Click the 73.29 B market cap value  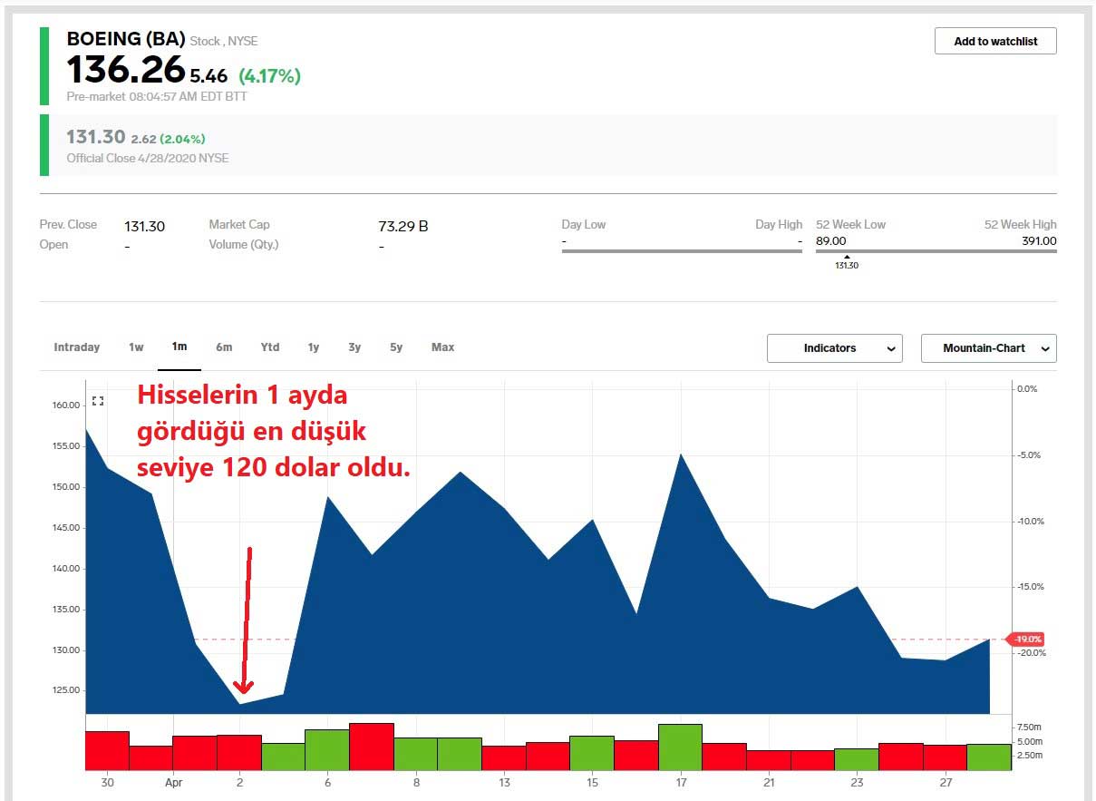click(x=403, y=226)
